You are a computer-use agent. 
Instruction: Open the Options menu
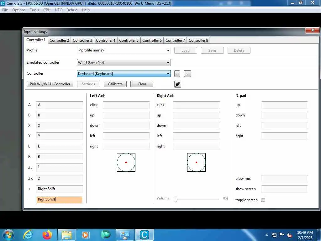19,10
